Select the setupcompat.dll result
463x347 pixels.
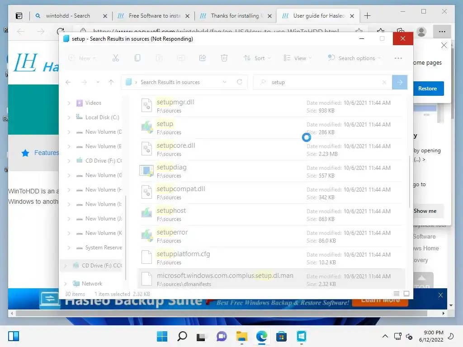coord(271,193)
